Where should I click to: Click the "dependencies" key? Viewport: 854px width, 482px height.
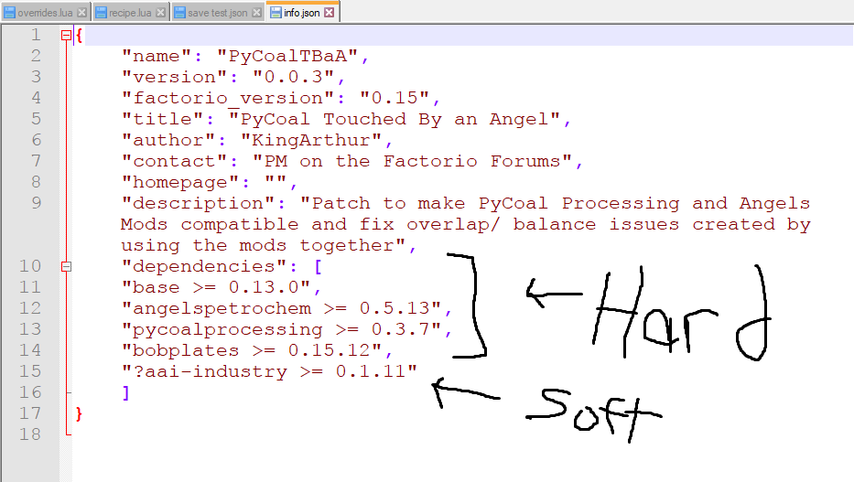pos(204,266)
